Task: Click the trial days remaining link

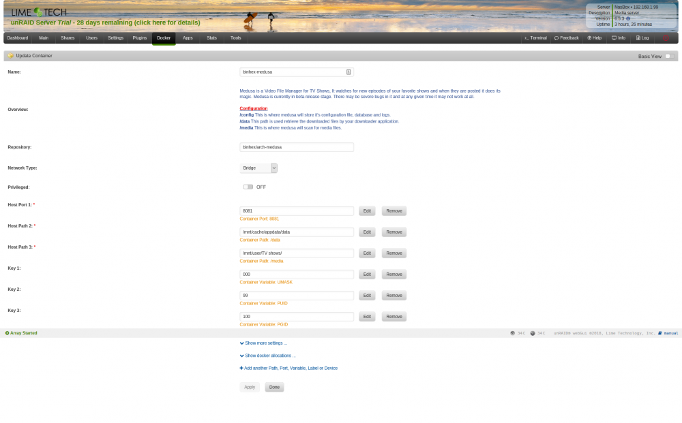Action: click(x=105, y=22)
